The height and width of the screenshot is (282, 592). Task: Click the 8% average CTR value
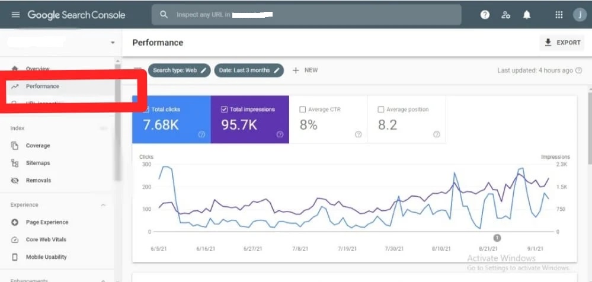click(308, 126)
